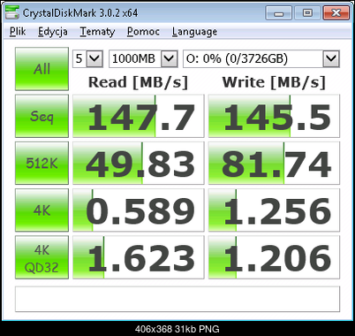355x336 pixels.
Task: Run all benchmarks with the All button
Action: (x=42, y=69)
